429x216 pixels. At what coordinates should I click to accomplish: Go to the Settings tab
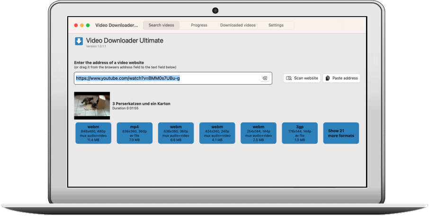[276, 25]
